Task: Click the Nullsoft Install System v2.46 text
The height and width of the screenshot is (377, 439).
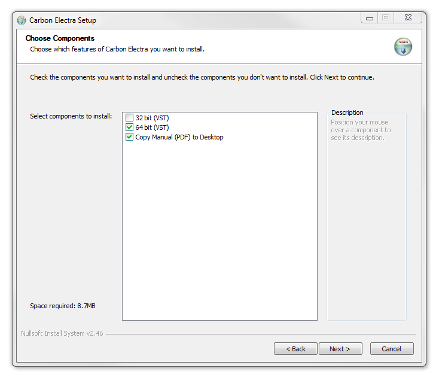Action: [62, 333]
